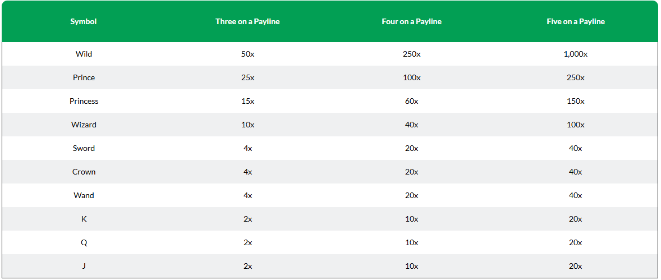Select the 150x Princess payout cell
Screen dimensions: 661x280
[x=575, y=101]
